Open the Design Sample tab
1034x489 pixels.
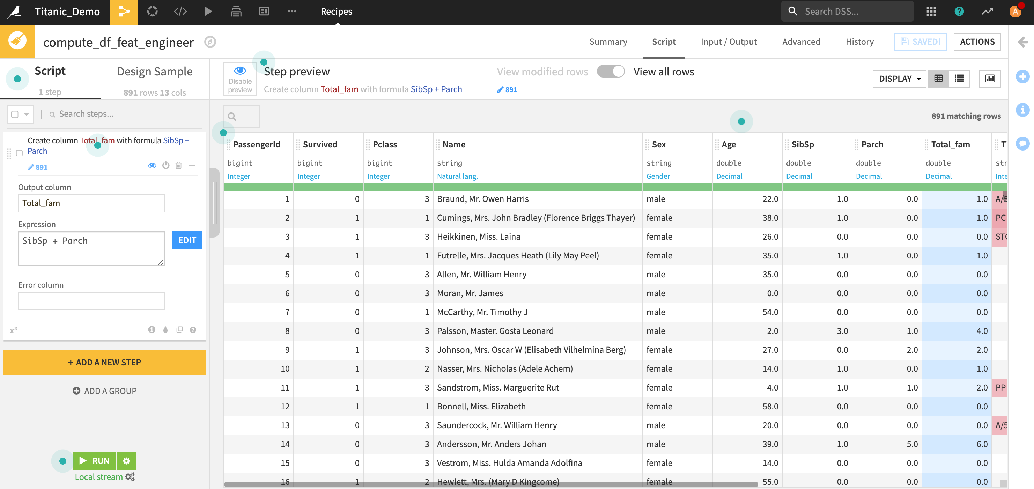(155, 72)
